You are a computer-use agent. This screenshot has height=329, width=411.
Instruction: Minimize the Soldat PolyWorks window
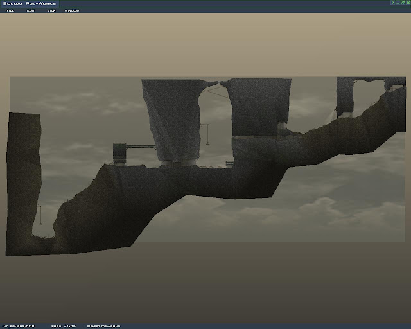(x=398, y=3)
